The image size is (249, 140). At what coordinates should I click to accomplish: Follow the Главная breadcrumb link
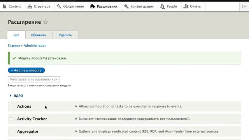[x=14, y=45]
